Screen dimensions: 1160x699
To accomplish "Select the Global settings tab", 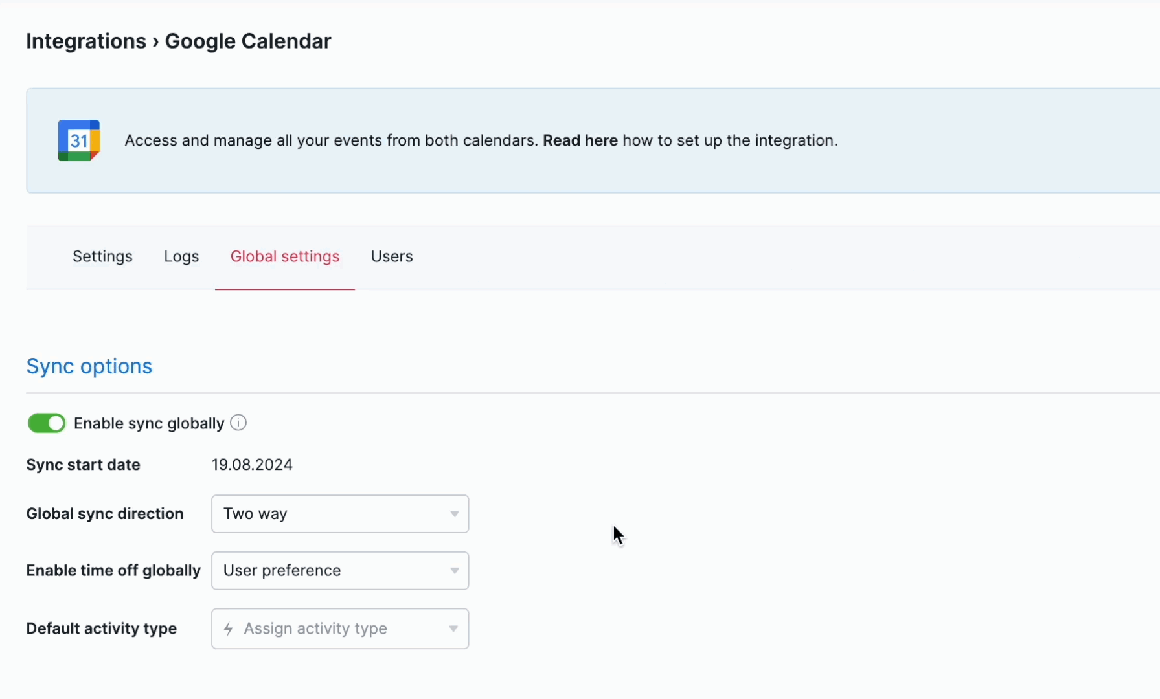I will (x=285, y=256).
